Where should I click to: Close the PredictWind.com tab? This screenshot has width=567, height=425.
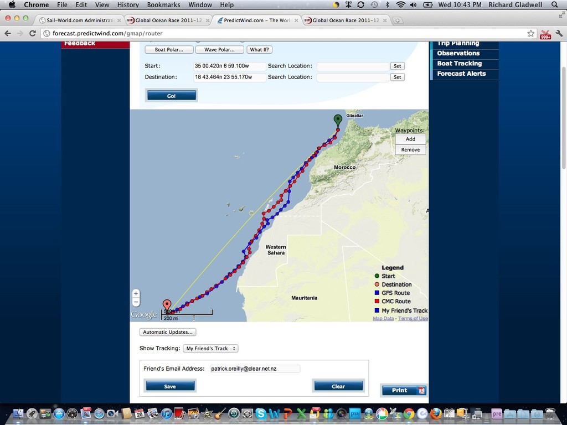pyautogui.click(x=296, y=20)
